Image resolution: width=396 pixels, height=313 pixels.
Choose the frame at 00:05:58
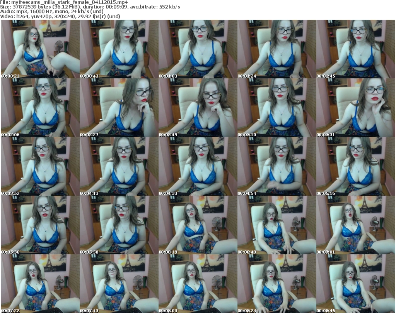[x=119, y=225]
